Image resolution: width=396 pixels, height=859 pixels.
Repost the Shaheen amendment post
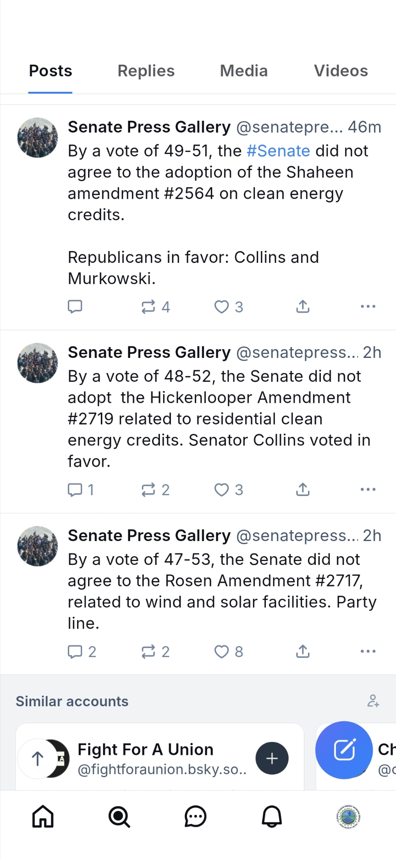pyautogui.click(x=148, y=307)
